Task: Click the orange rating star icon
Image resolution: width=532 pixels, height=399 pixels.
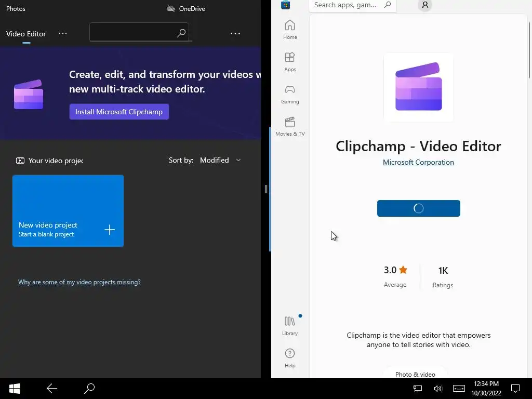Action: click(403, 270)
